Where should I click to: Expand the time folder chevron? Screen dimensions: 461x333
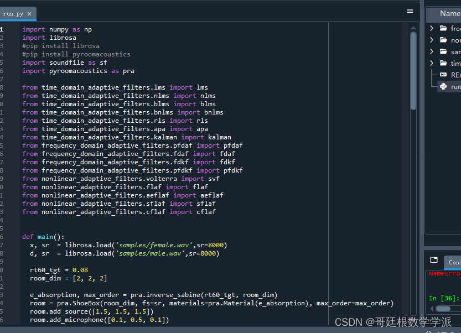point(431,63)
